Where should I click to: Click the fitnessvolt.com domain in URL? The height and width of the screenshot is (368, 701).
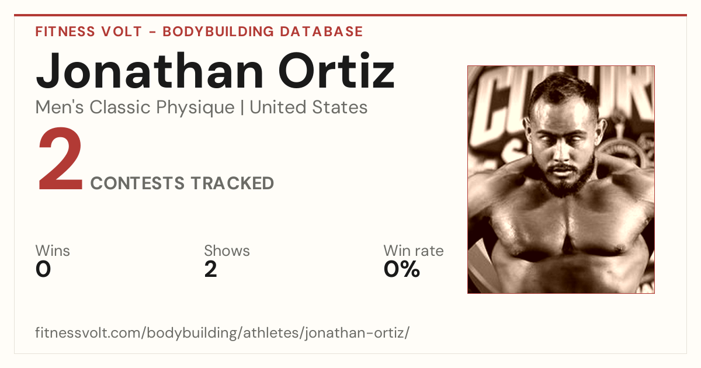(89, 333)
